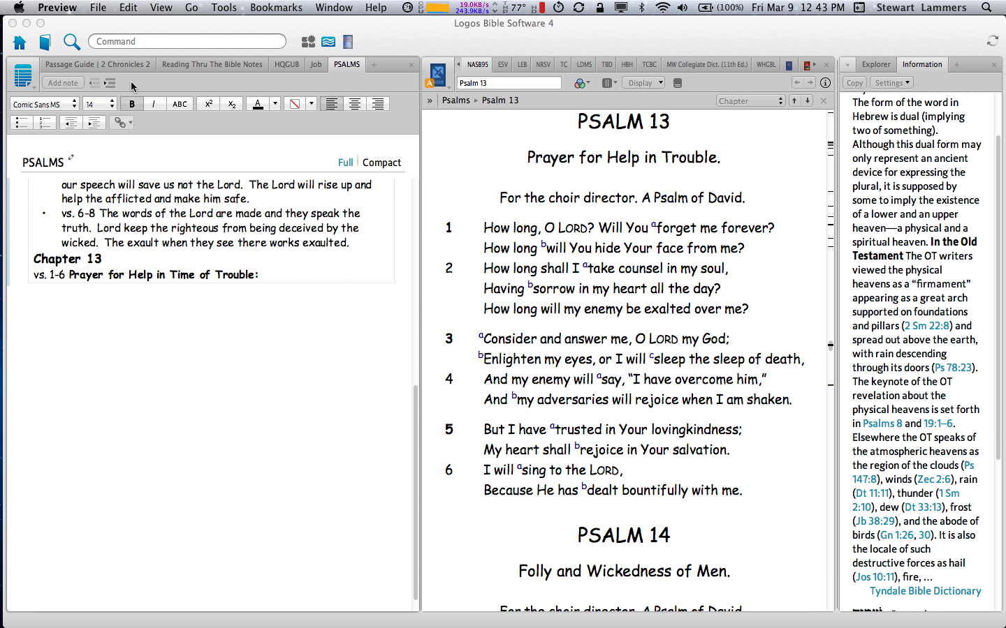Apply the no-highlight background swatch
Screen dimensions: 1006x628
295,104
